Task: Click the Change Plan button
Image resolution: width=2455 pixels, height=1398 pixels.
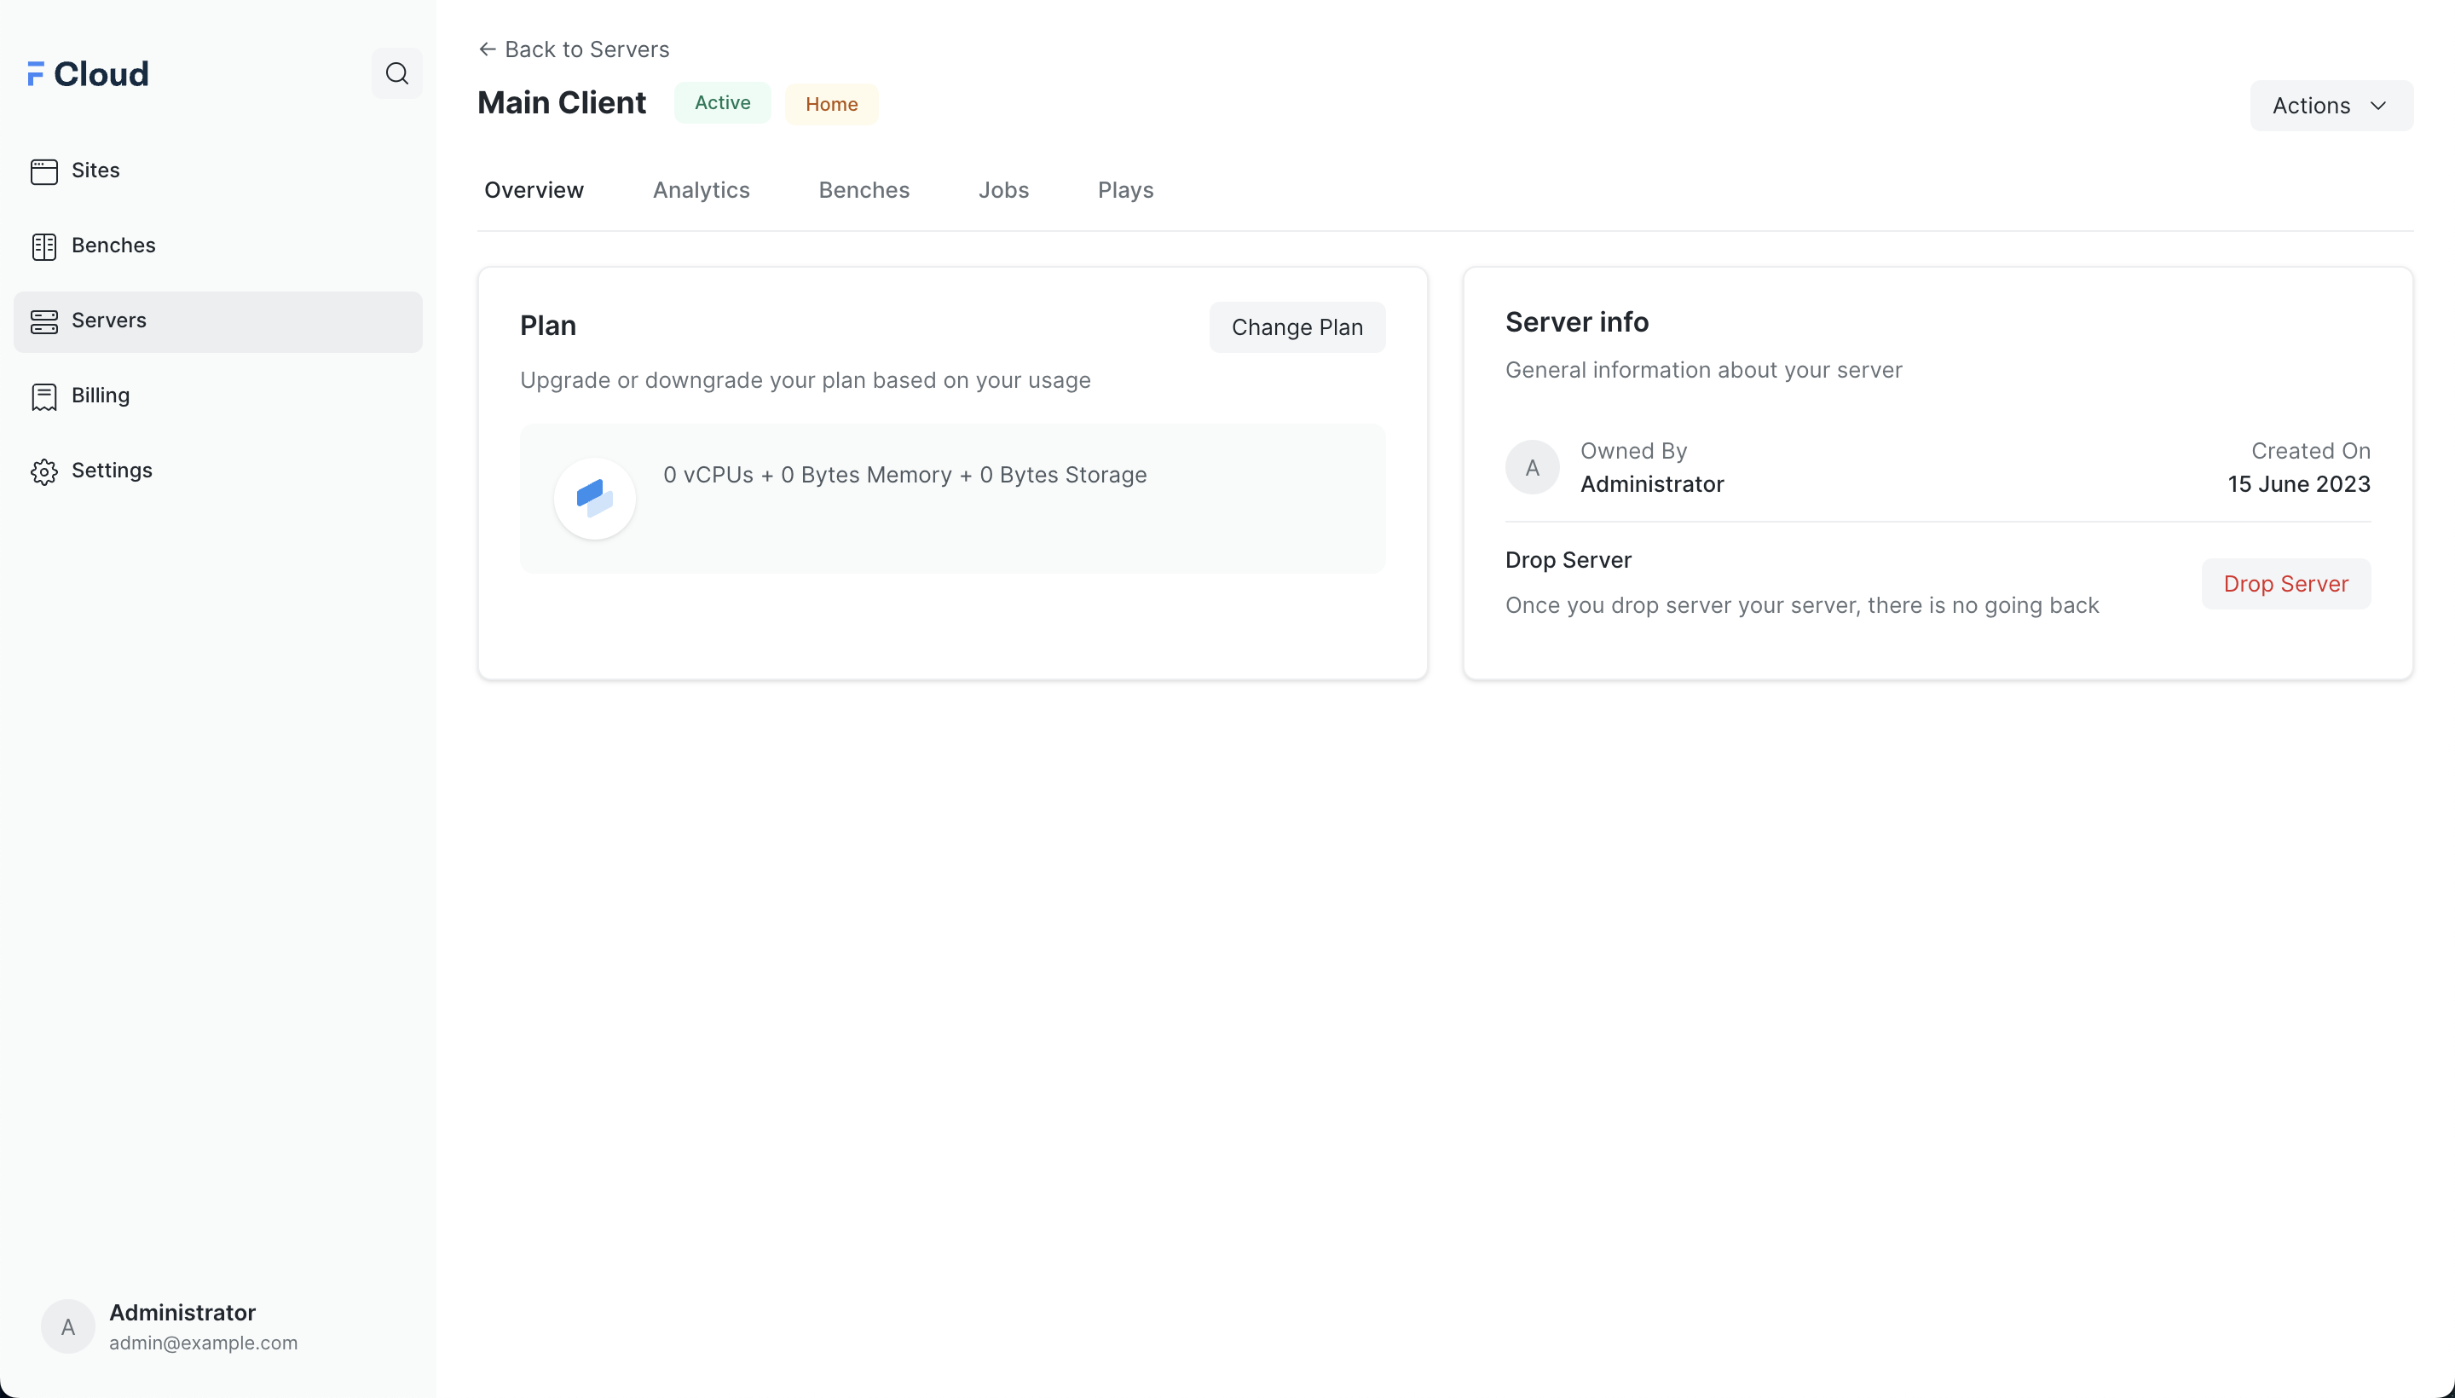Action: (x=1297, y=327)
